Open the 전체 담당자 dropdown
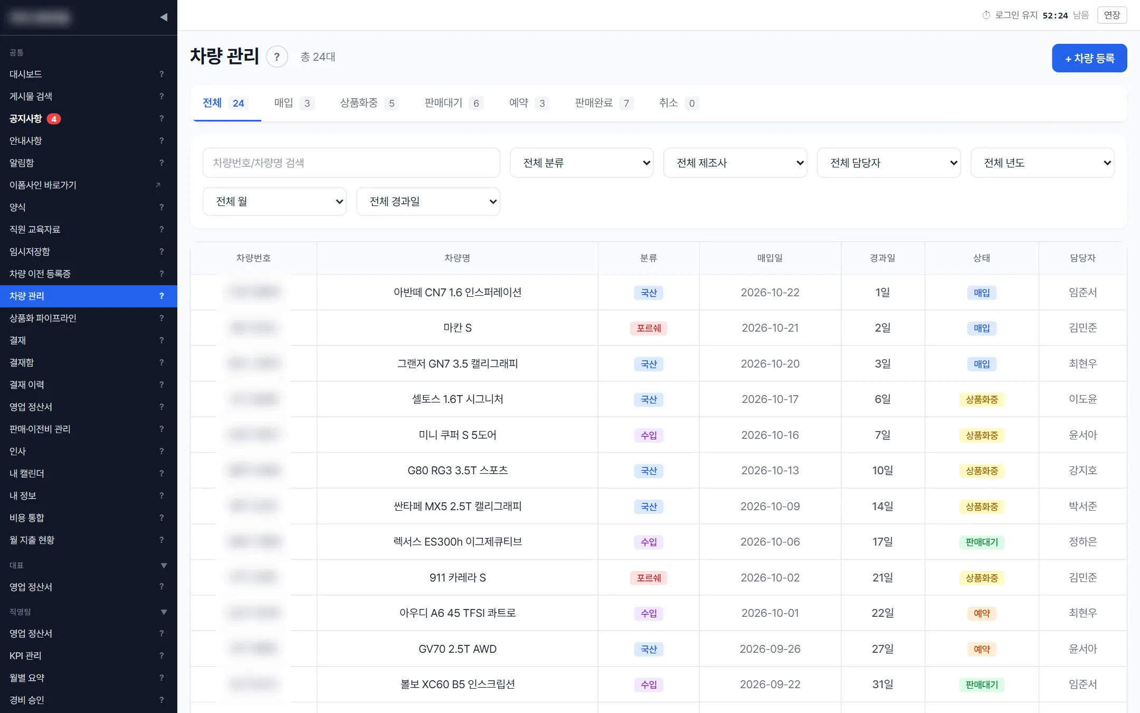Screen dimensions: 1140x713 (x=889, y=163)
